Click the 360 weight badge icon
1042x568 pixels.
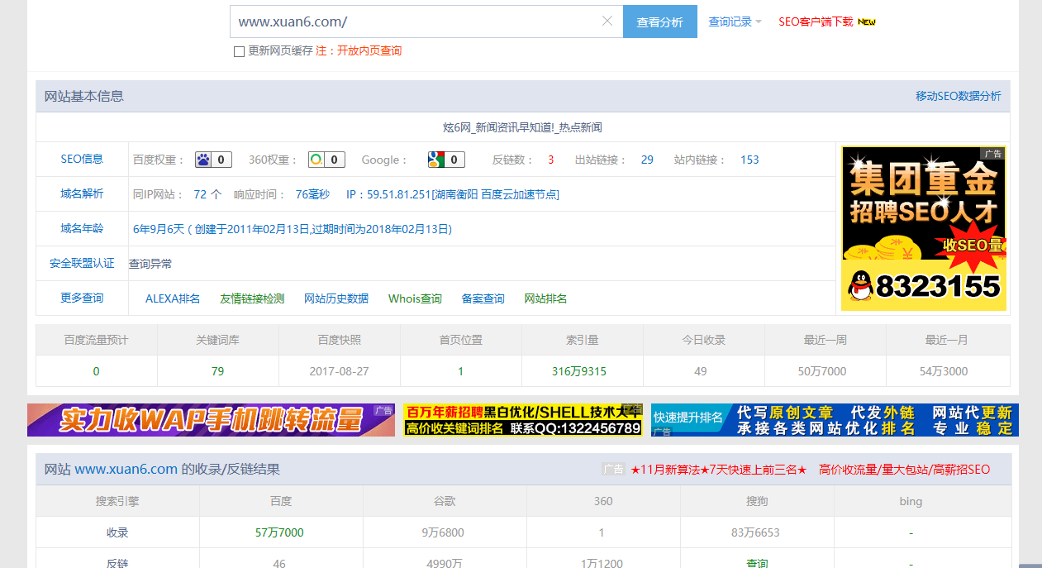pyautogui.click(x=316, y=160)
